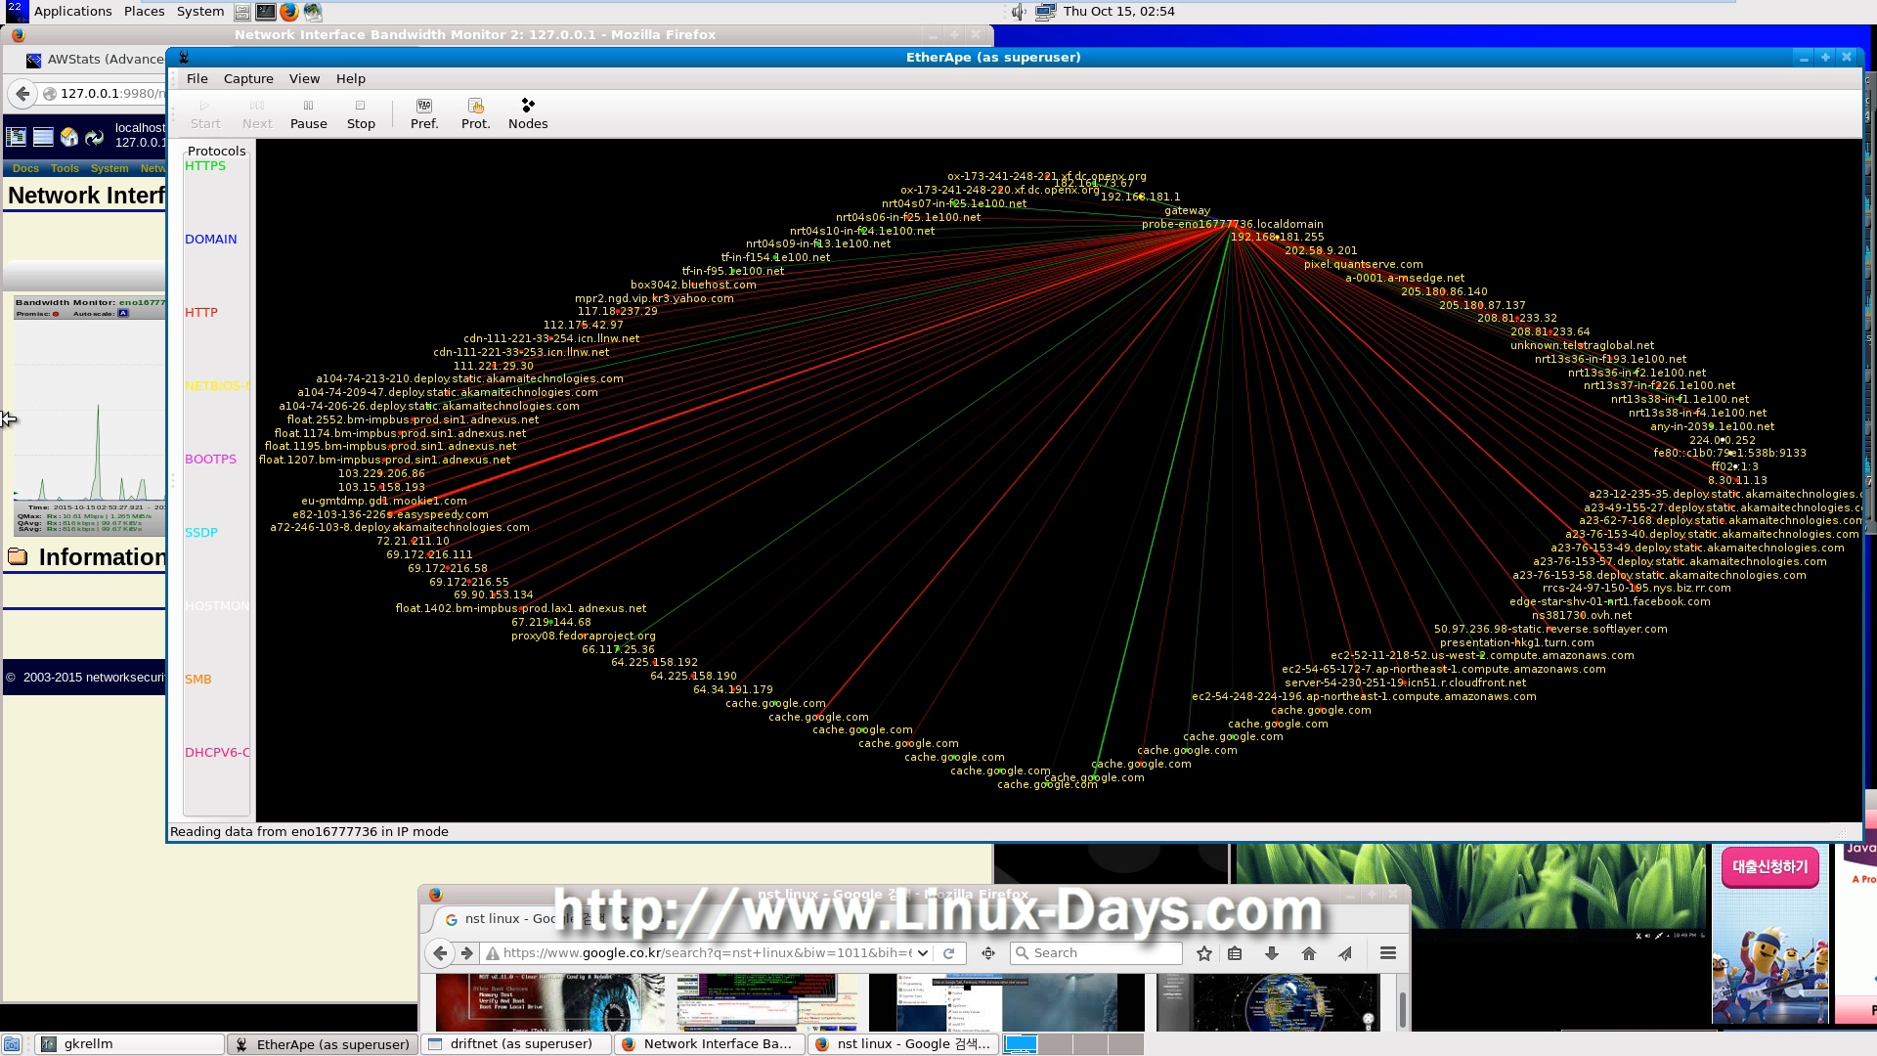1877x1056 pixels.
Task: Open Docs menu on NST page
Action: click(x=25, y=168)
